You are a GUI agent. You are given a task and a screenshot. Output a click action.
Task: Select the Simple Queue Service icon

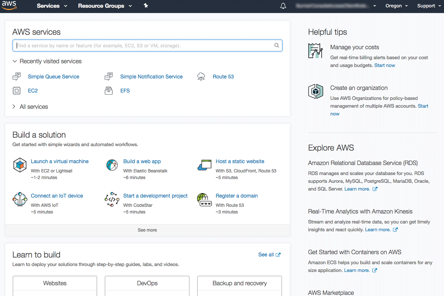[x=17, y=76]
